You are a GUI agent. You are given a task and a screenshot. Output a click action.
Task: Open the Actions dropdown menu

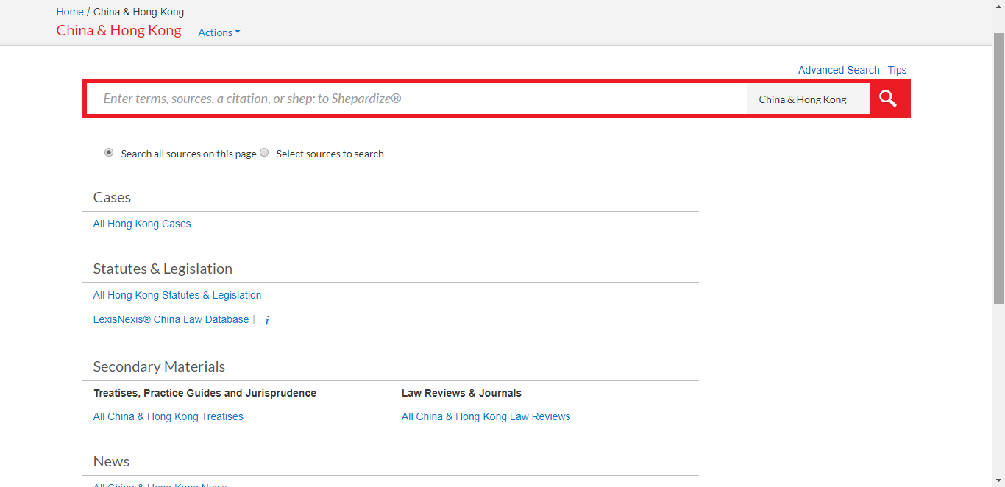pyautogui.click(x=219, y=32)
